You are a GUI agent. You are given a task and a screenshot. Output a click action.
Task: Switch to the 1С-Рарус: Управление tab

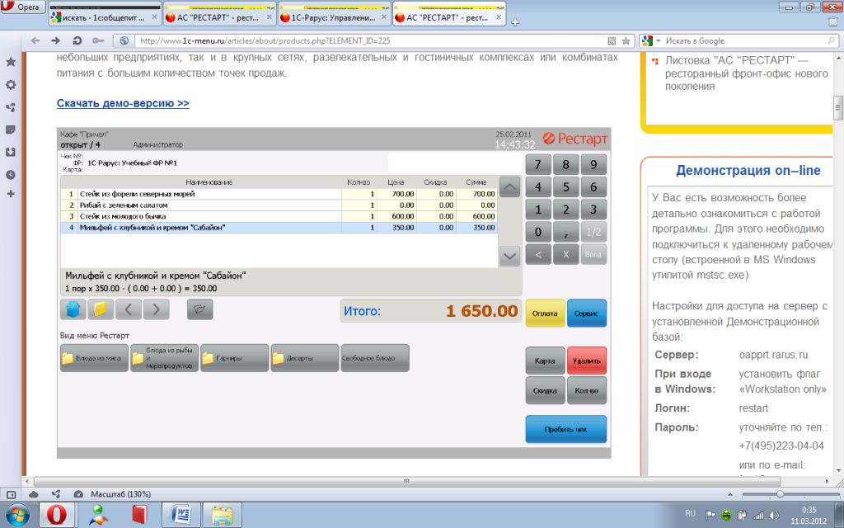(x=331, y=16)
